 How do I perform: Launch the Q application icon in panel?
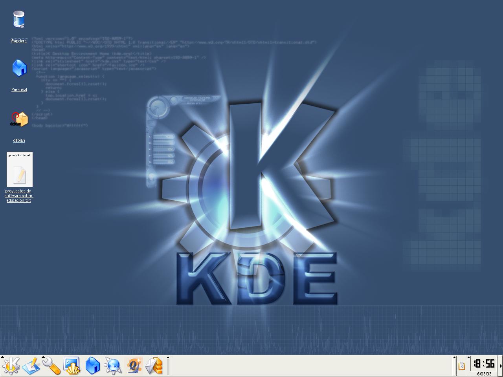134,366
